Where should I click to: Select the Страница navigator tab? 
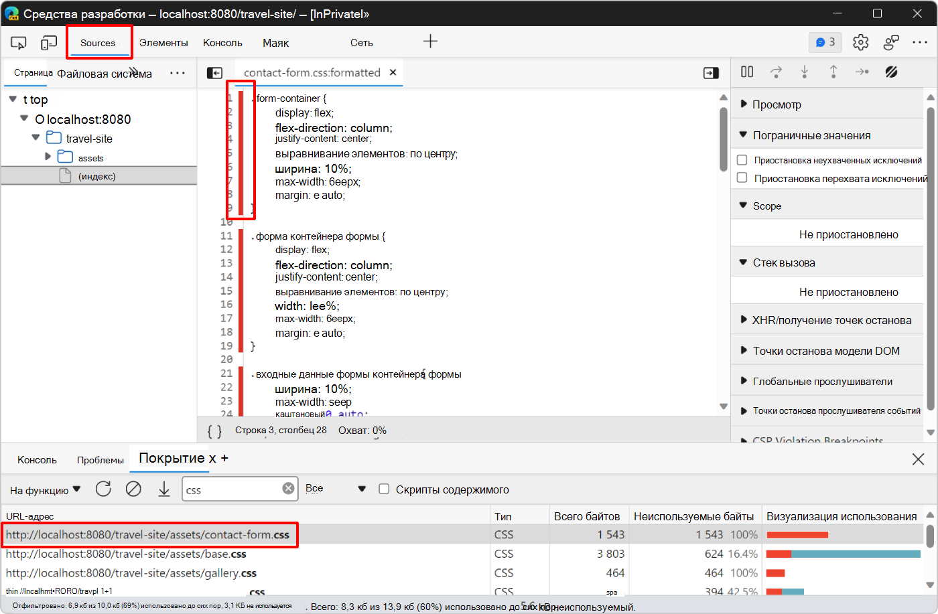click(x=33, y=73)
